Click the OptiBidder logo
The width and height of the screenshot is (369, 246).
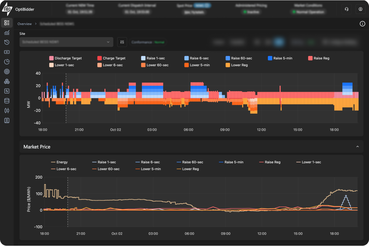tap(17, 9)
